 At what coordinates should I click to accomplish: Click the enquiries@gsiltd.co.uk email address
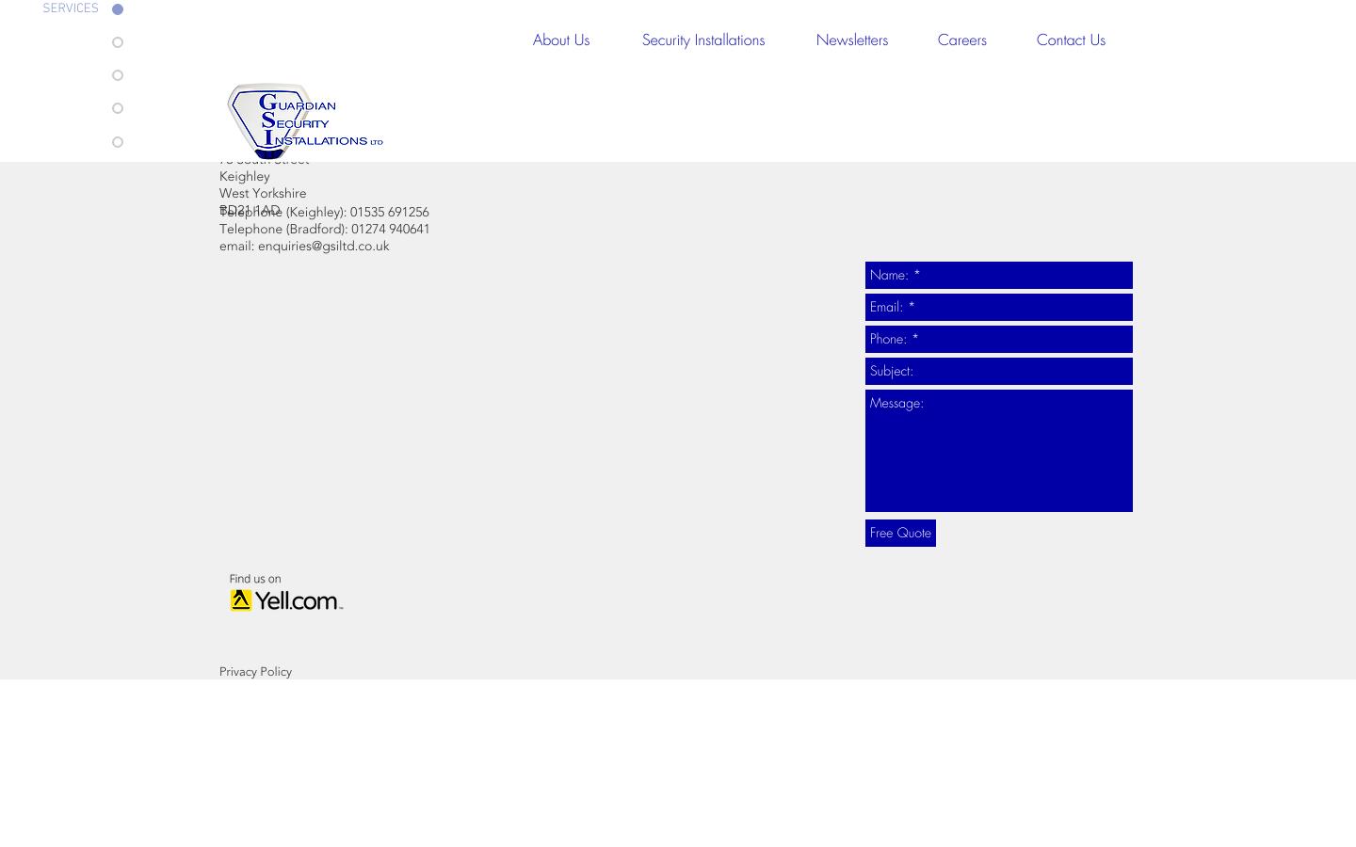[324, 246]
